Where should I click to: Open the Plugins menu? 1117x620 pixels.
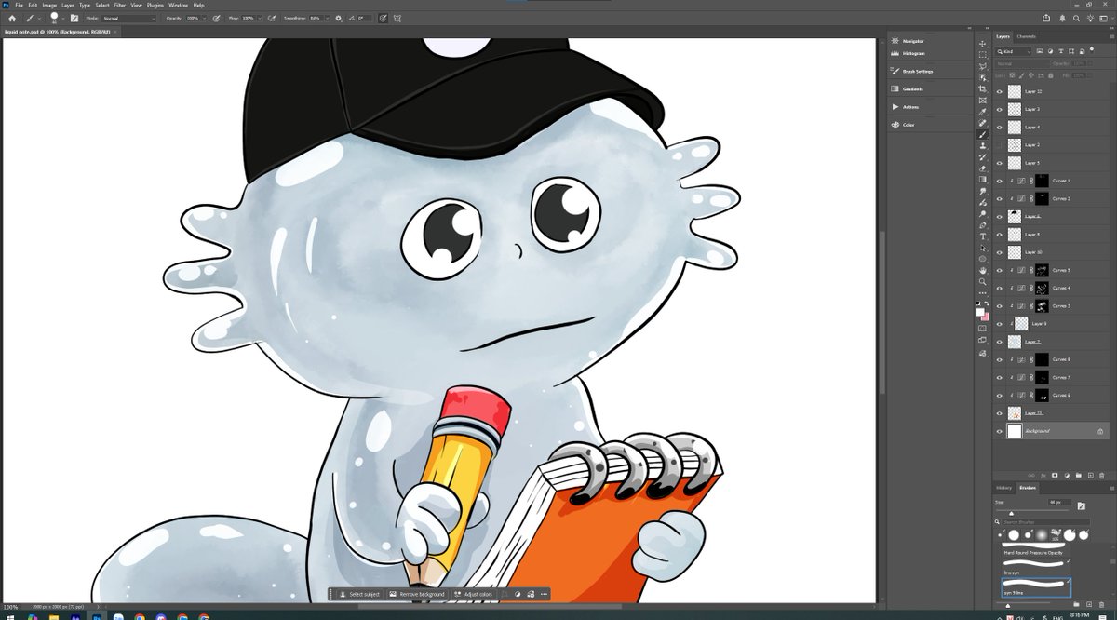155,5
